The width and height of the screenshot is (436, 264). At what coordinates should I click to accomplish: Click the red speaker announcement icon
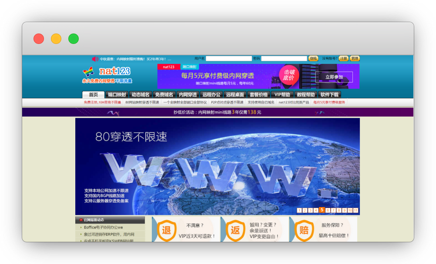95,59
